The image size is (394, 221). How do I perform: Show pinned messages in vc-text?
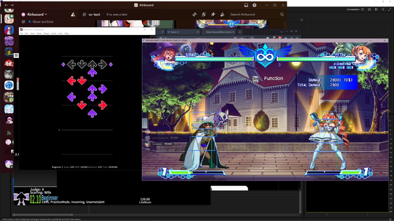213,14
